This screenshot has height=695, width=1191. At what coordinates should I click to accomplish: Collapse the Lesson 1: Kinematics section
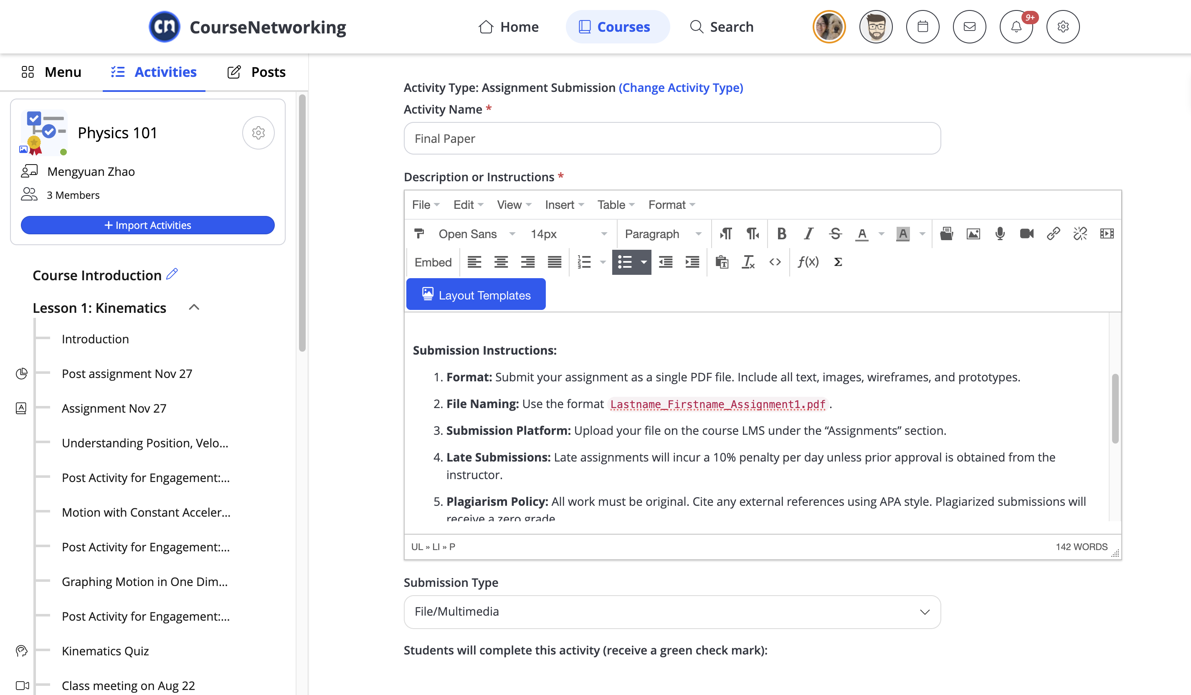pos(194,307)
